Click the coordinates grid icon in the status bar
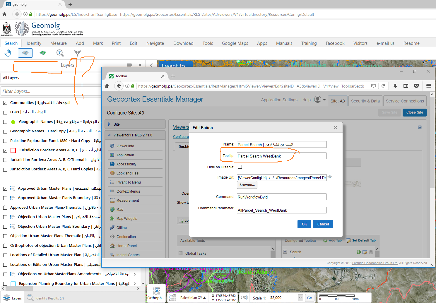The image size is (436, 303). 173,298
